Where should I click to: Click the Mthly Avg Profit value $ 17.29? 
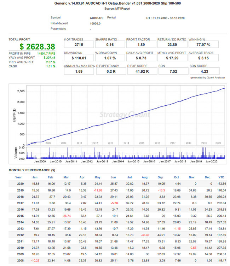click(x=172, y=58)
